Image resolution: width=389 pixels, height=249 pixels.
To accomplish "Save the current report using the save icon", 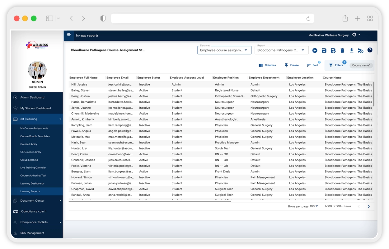I will [x=324, y=50].
